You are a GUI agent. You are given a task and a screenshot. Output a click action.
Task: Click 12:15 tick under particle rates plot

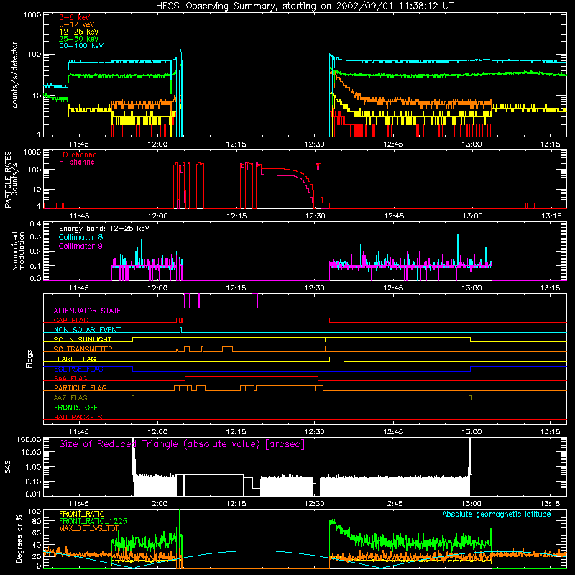pyautogui.click(x=236, y=216)
